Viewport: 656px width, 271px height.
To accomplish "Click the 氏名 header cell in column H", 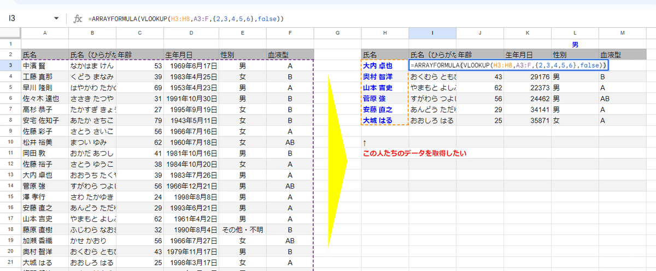I will pyautogui.click(x=385, y=55).
